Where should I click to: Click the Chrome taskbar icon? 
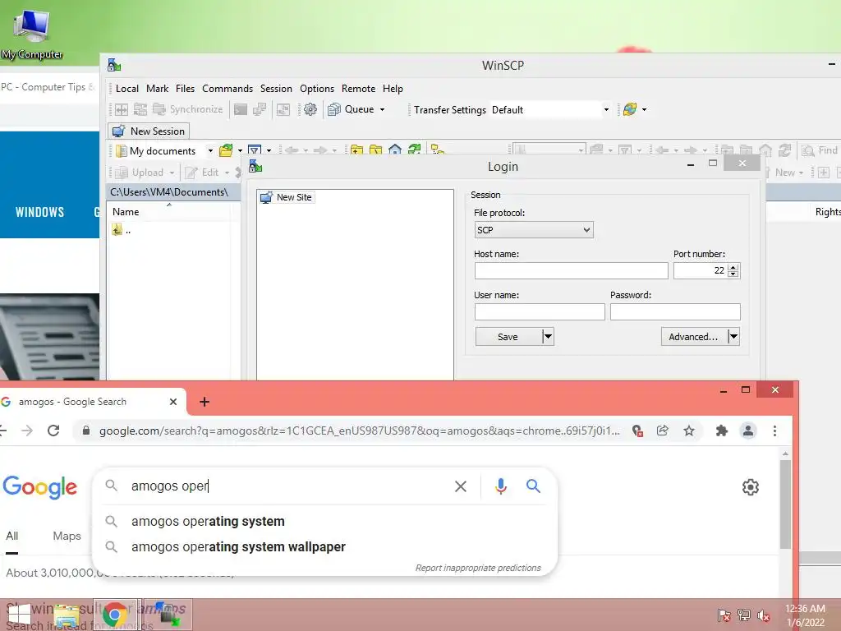pos(115,615)
